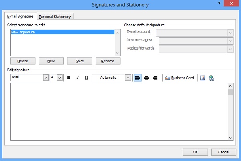Switch to the E-mail Signature tab

[20, 17]
